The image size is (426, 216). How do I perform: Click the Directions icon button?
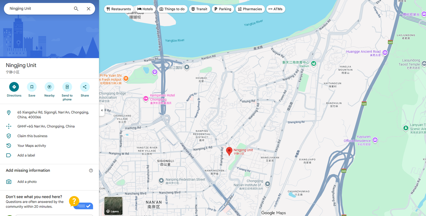(x=14, y=87)
